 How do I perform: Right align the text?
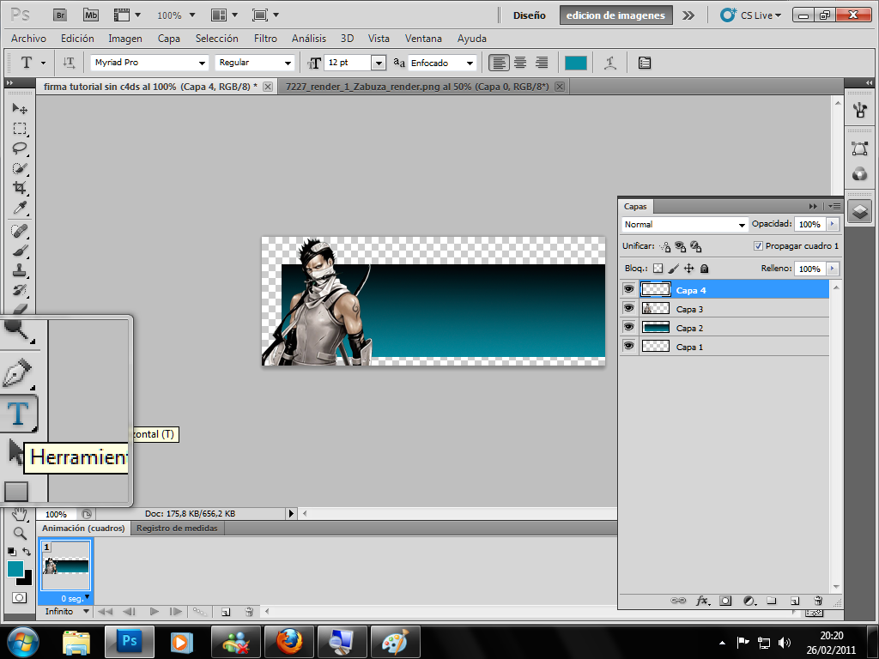tap(542, 63)
